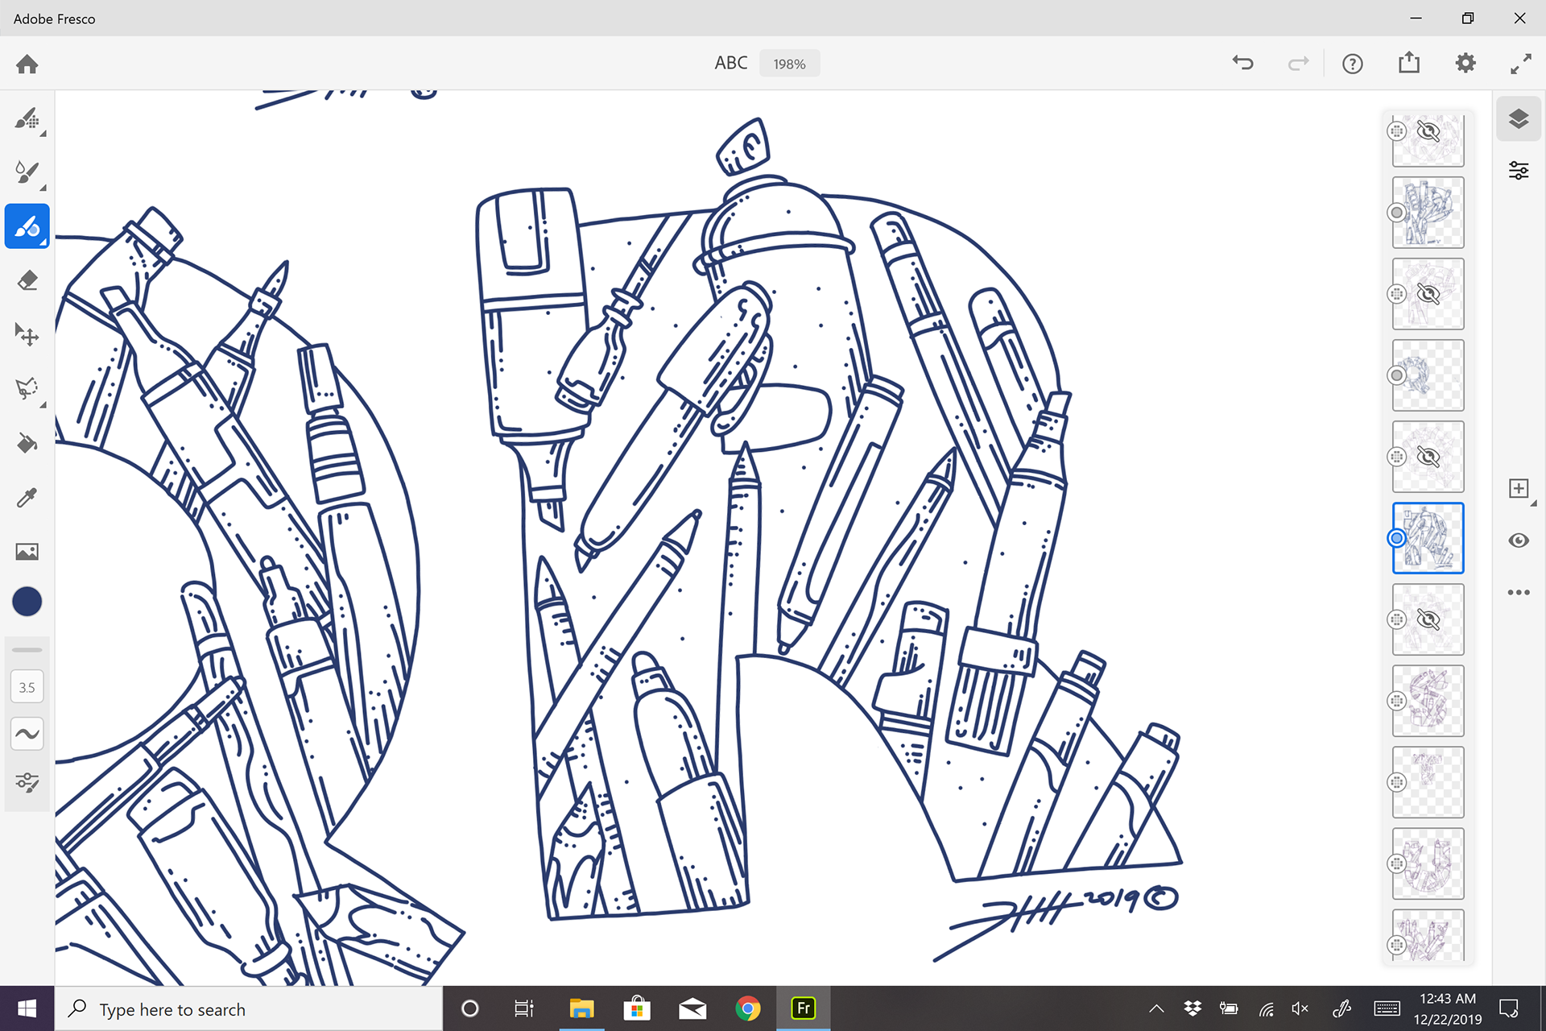Show the hidden third layer

point(1428,294)
